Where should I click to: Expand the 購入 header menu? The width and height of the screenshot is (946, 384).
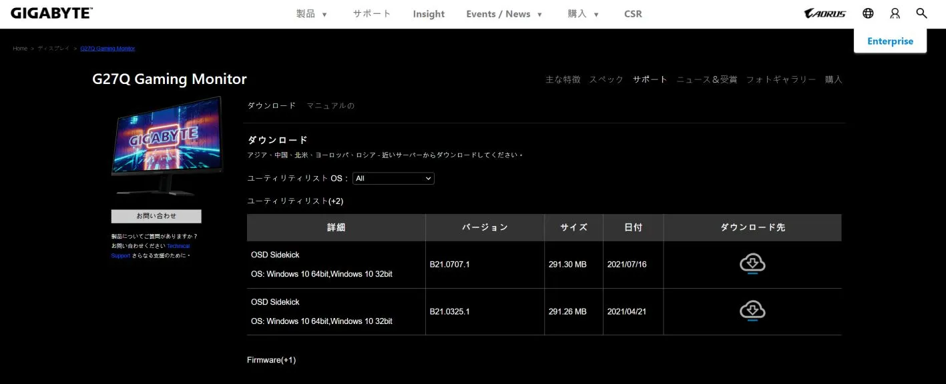(x=583, y=14)
